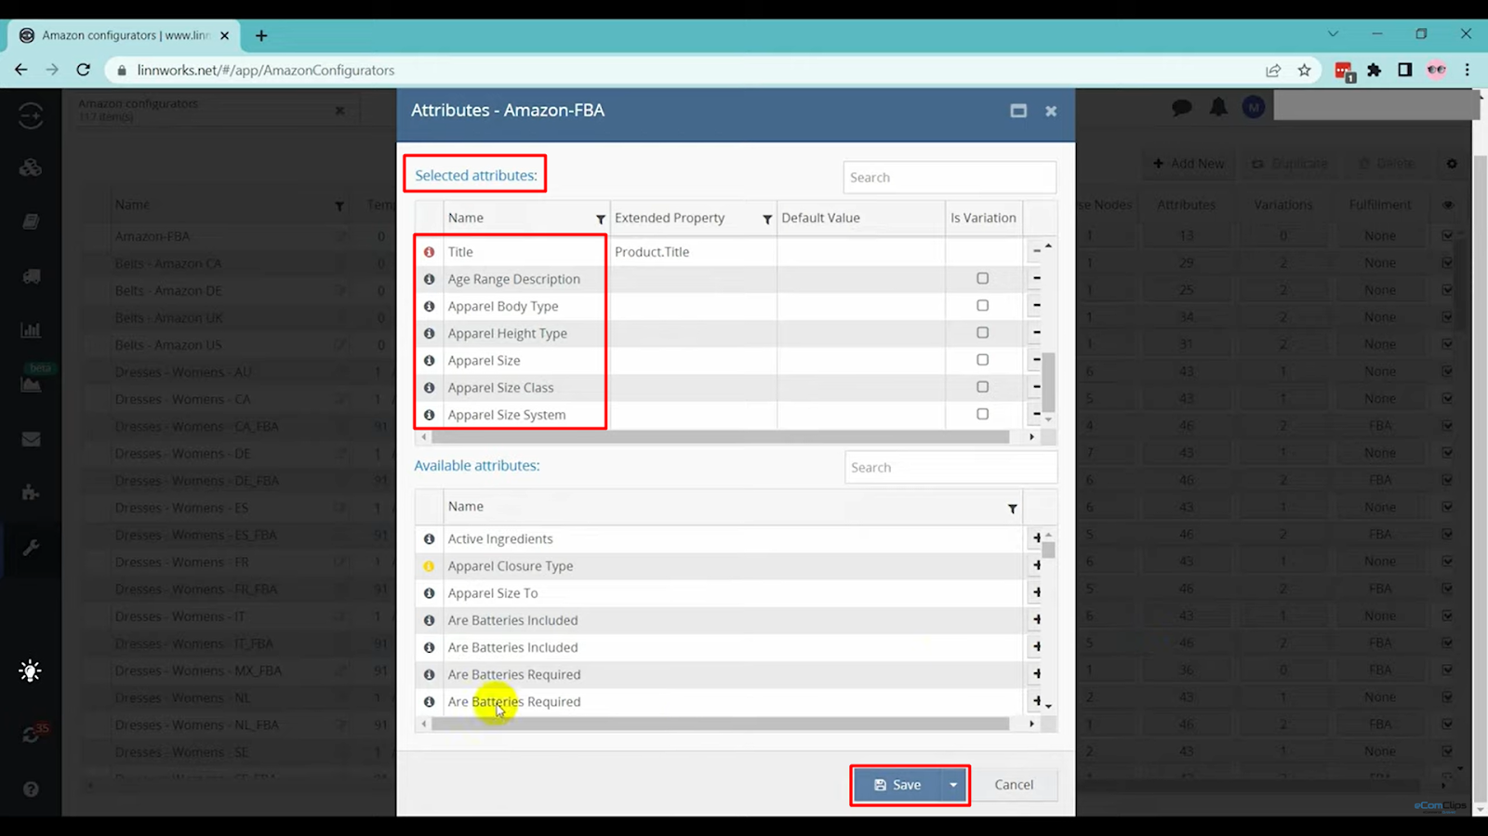The height and width of the screenshot is (836, 1488).
Task: Toggle Is Variation for Age Range Description
Action: point(982,278)
